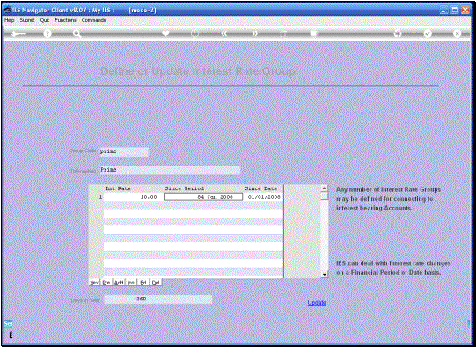Click the magnifier search icon in toolbar

tap(77, 33)
